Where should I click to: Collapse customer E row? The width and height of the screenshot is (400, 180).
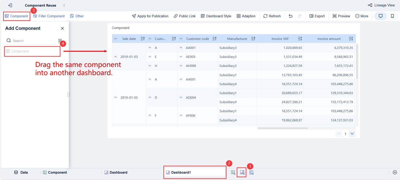click(x=150, y=57)
